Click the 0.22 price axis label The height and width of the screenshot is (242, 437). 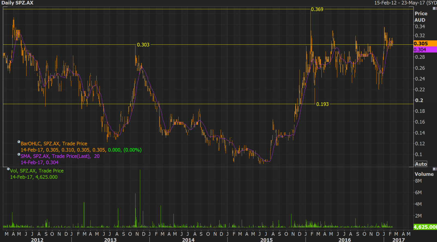420,90
